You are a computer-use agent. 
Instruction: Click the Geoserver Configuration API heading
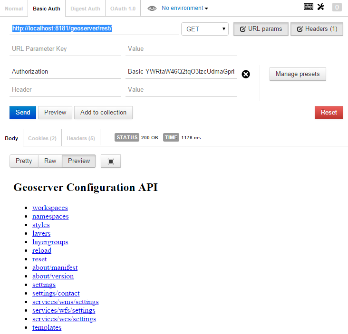[86, 187]
